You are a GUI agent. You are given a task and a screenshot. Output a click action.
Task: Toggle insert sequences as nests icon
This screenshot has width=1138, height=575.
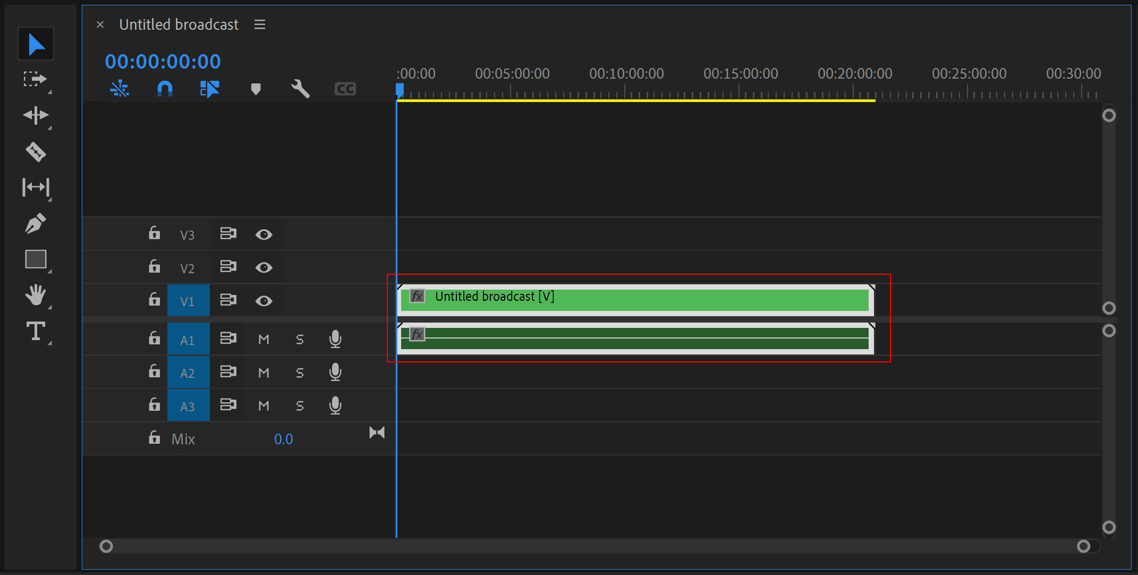(x=120, y=89)
